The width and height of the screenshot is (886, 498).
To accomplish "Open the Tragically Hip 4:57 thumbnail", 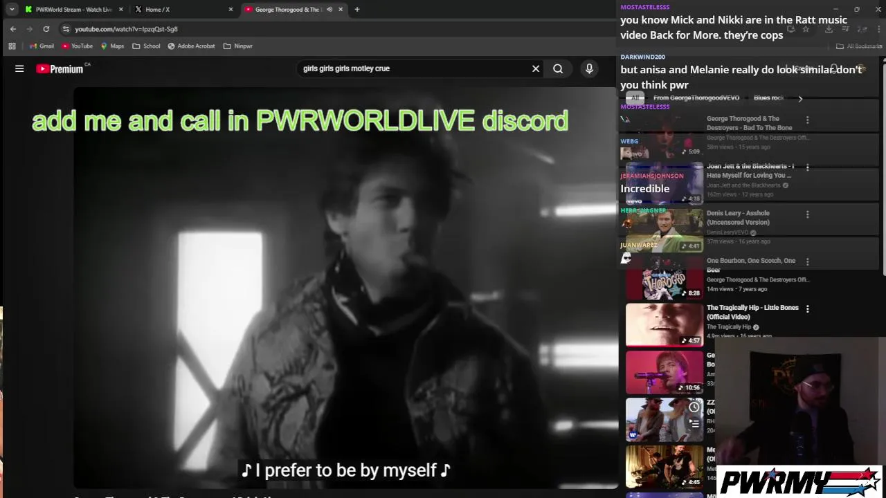I will (x=664, y=324).
